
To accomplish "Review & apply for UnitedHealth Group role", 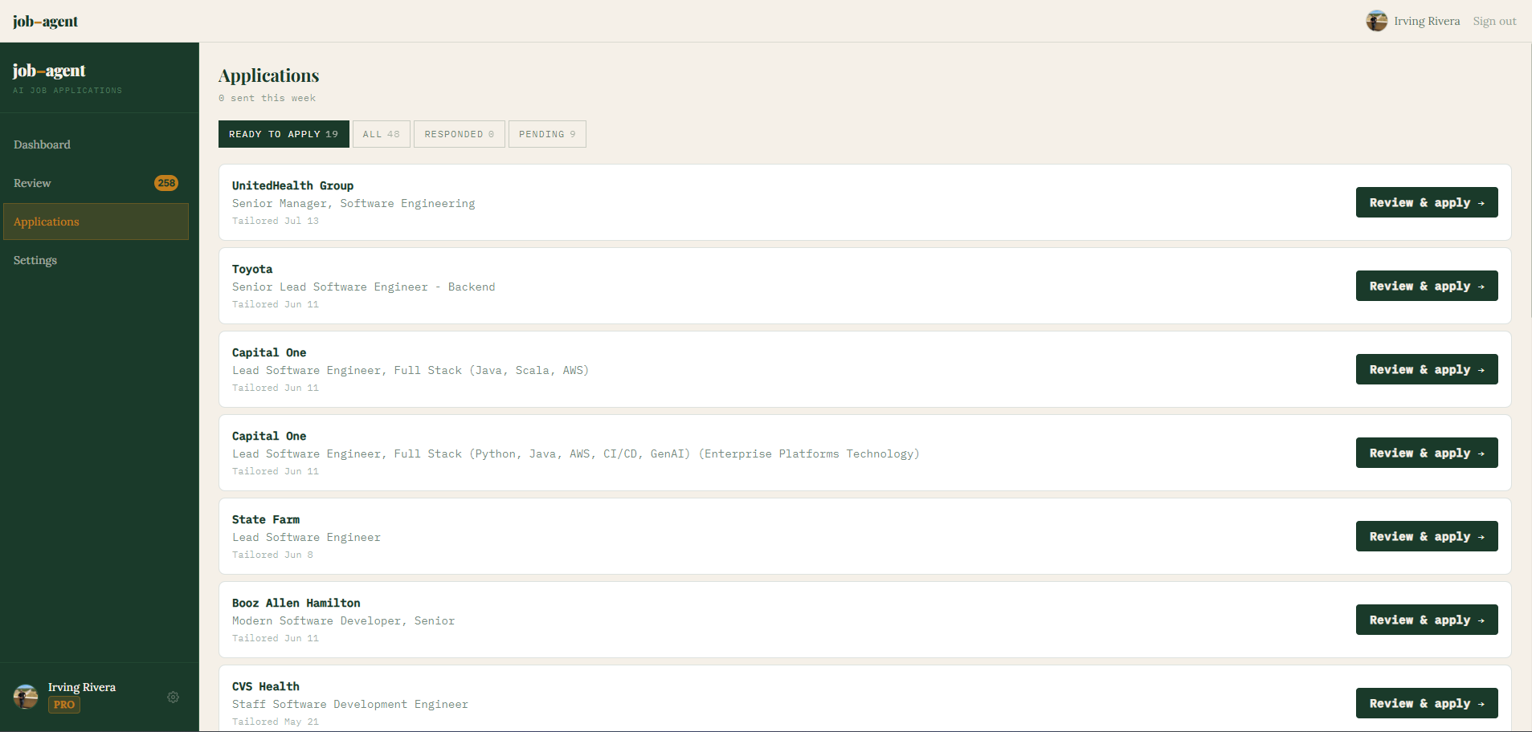I will (x=1426, y=202).
